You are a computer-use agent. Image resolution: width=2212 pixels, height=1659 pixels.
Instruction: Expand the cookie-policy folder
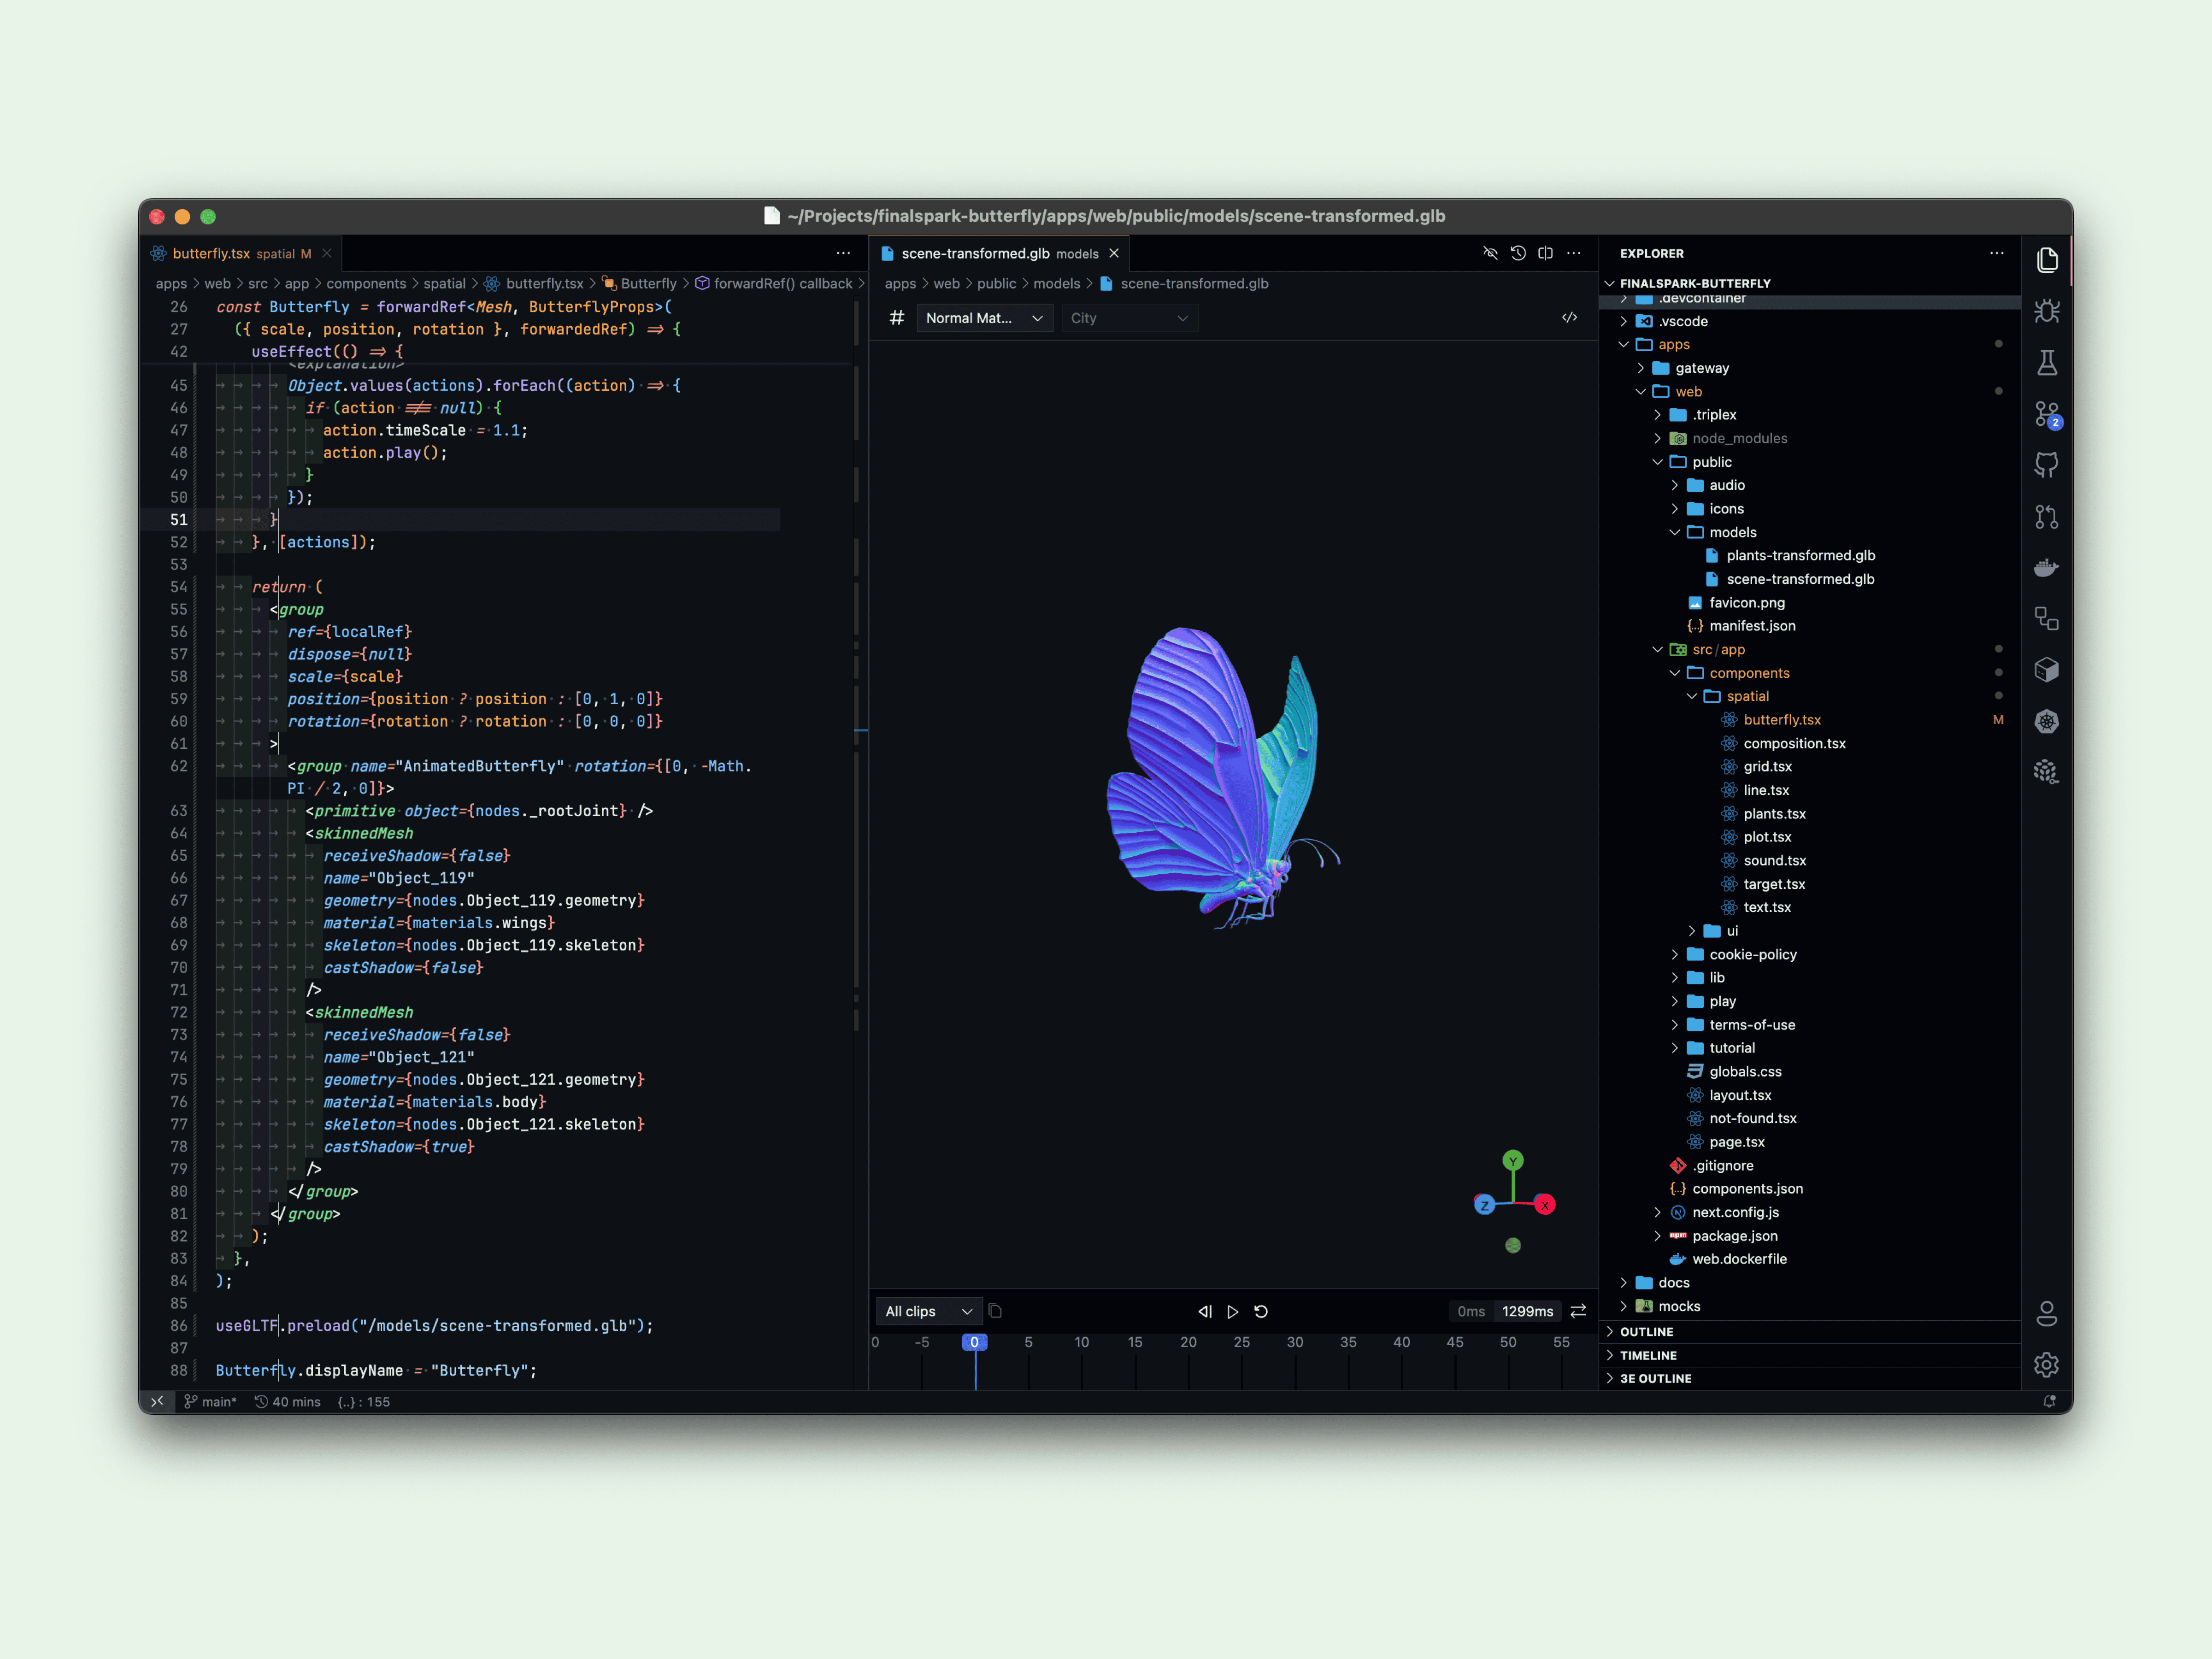(x=1752, y=954)
